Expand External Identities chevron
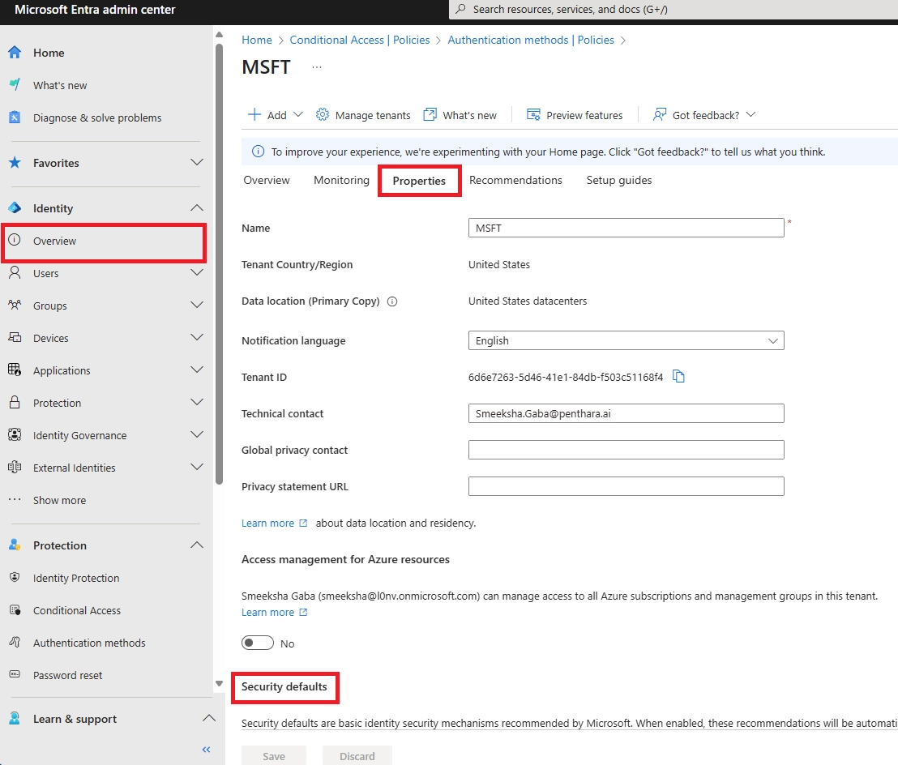 197,467
